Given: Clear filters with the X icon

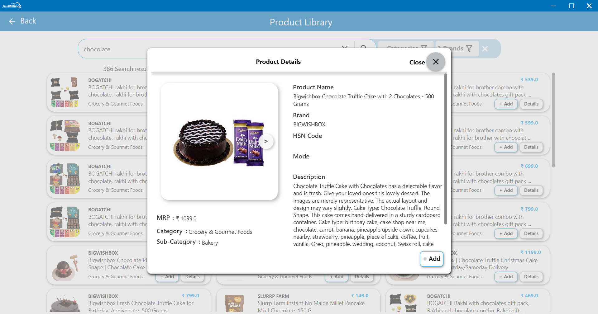Looking at the screenshot, I should (x=485, y=49).
